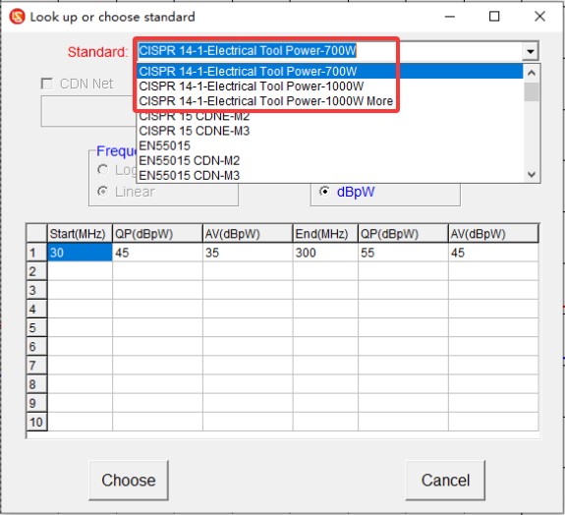
Task: Select highlighted CISPR 14-1 Power-700W list entry
Action: coord(248,72)
